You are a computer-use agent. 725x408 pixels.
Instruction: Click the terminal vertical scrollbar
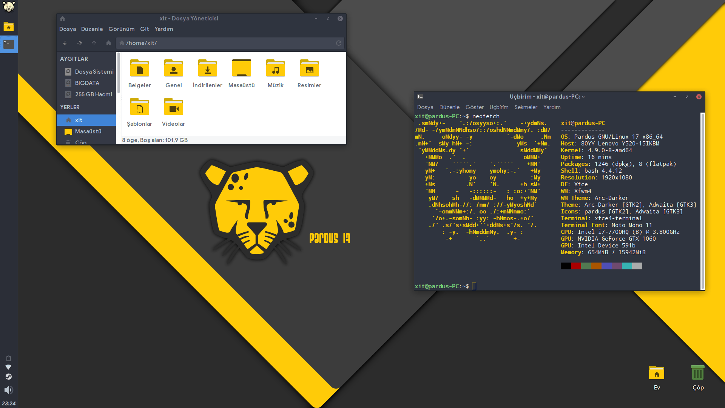702,201
